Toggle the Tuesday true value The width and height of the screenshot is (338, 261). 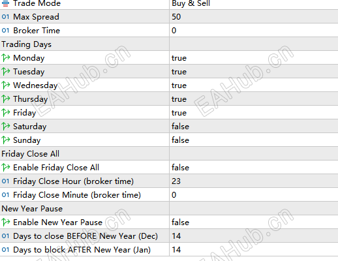254,72
